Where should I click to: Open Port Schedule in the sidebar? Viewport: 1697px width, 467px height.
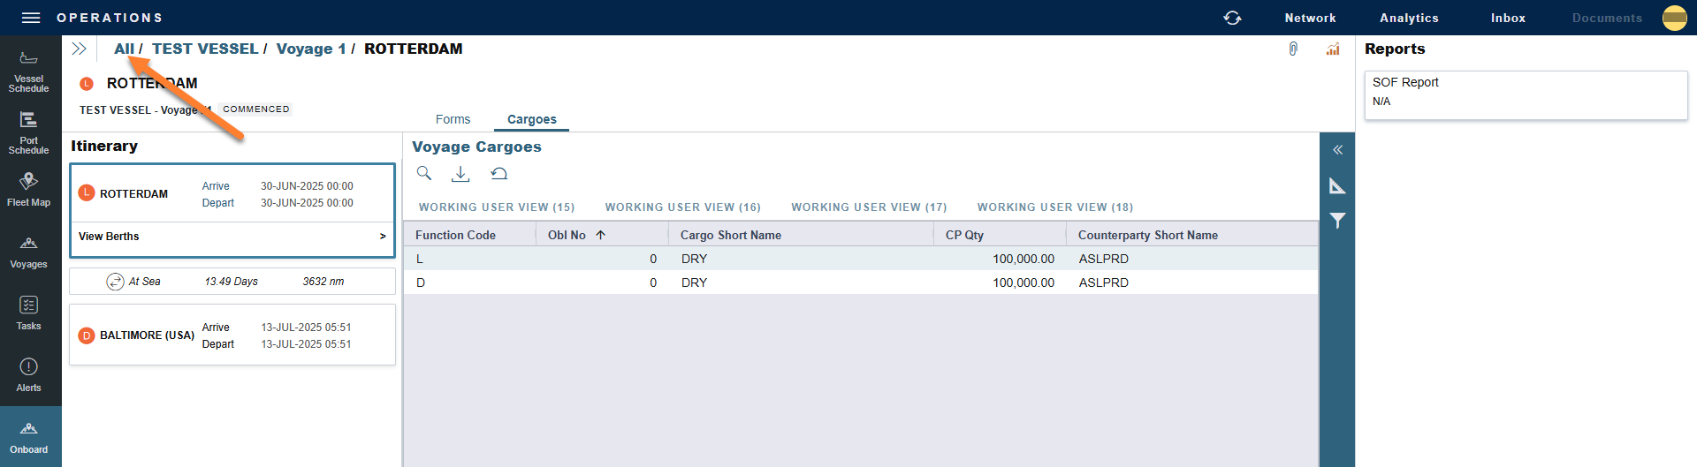pyautogui.click(x=29, y=133)
